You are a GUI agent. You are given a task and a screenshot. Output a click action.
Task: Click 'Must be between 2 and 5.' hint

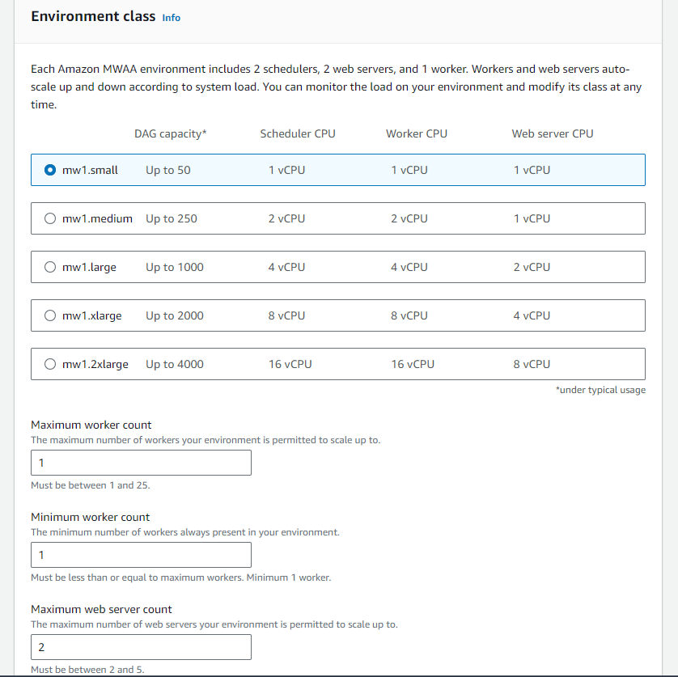pyautogui.click(x=87, y=670)
